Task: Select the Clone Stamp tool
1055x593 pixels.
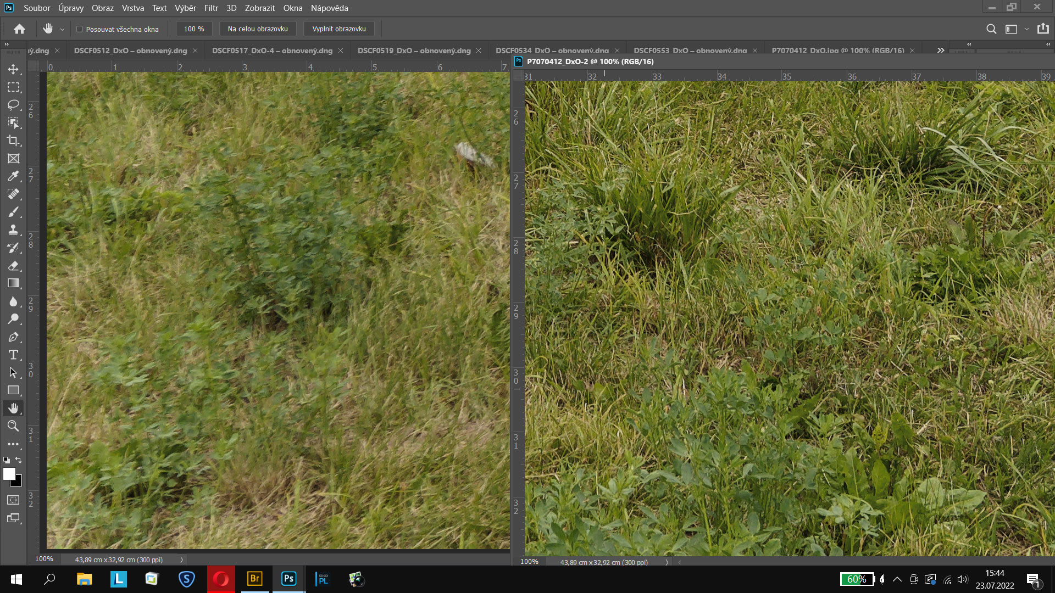Action: [13, 230]
